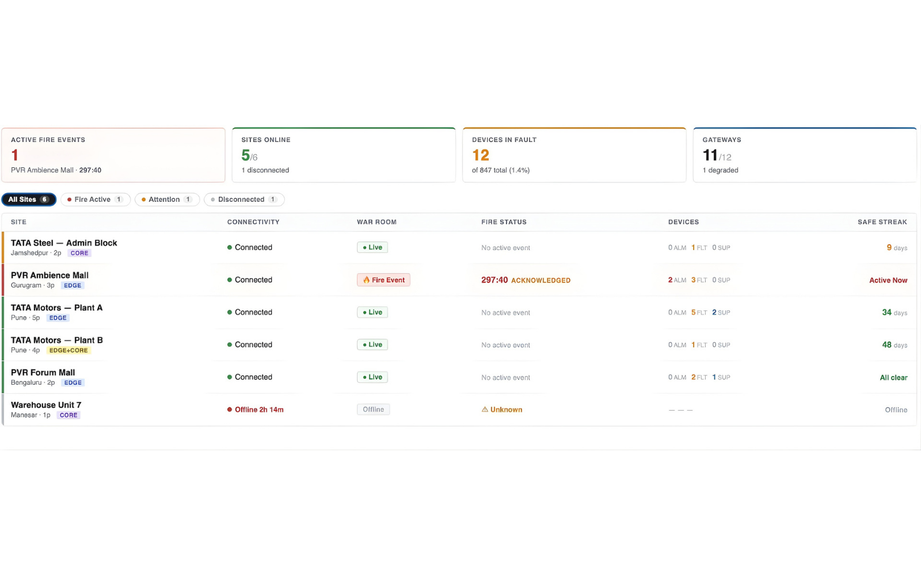Toggle the Disconnected 1 filter chip

coord(244,200)
